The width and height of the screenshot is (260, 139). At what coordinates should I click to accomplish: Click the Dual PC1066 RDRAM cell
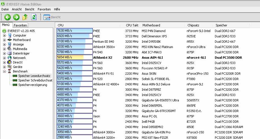(229, 127)
